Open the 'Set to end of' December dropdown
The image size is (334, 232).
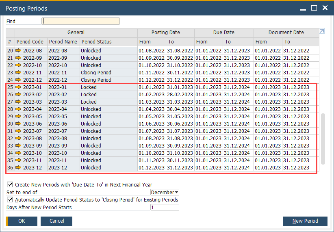(165, 192)
